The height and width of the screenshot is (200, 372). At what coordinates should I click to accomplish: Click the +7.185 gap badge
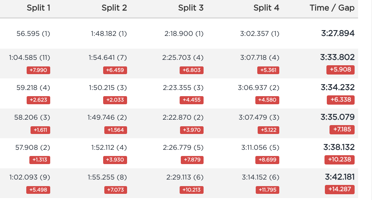(342, 130)
